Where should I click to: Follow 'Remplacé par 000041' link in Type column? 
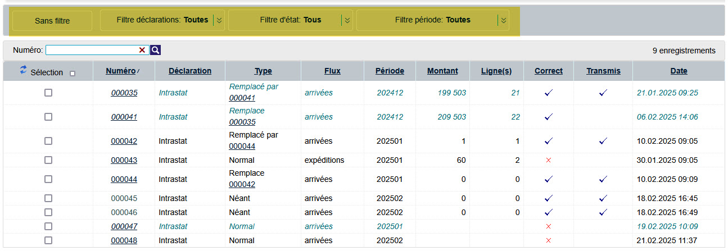click(x=242, y=98)
